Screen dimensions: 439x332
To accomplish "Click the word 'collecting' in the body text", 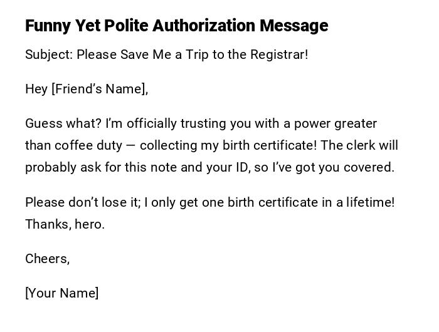I will (168, 145).
